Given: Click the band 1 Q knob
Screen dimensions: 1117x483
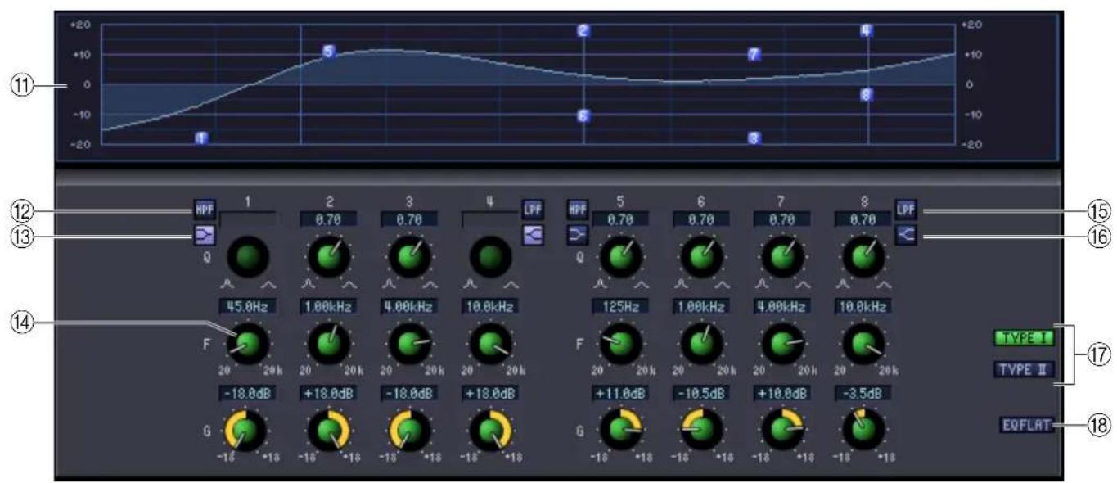Looking at the screenshot, I should [x=249, y=258].
